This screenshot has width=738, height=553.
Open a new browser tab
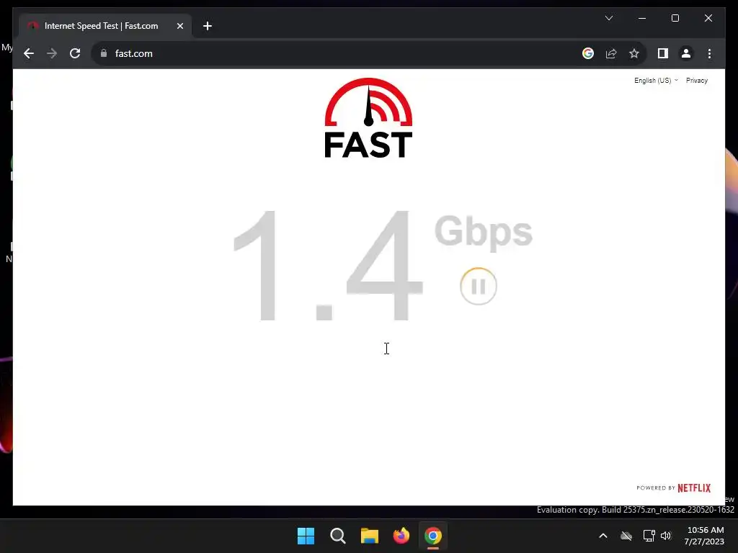click(x=208, y=26)
